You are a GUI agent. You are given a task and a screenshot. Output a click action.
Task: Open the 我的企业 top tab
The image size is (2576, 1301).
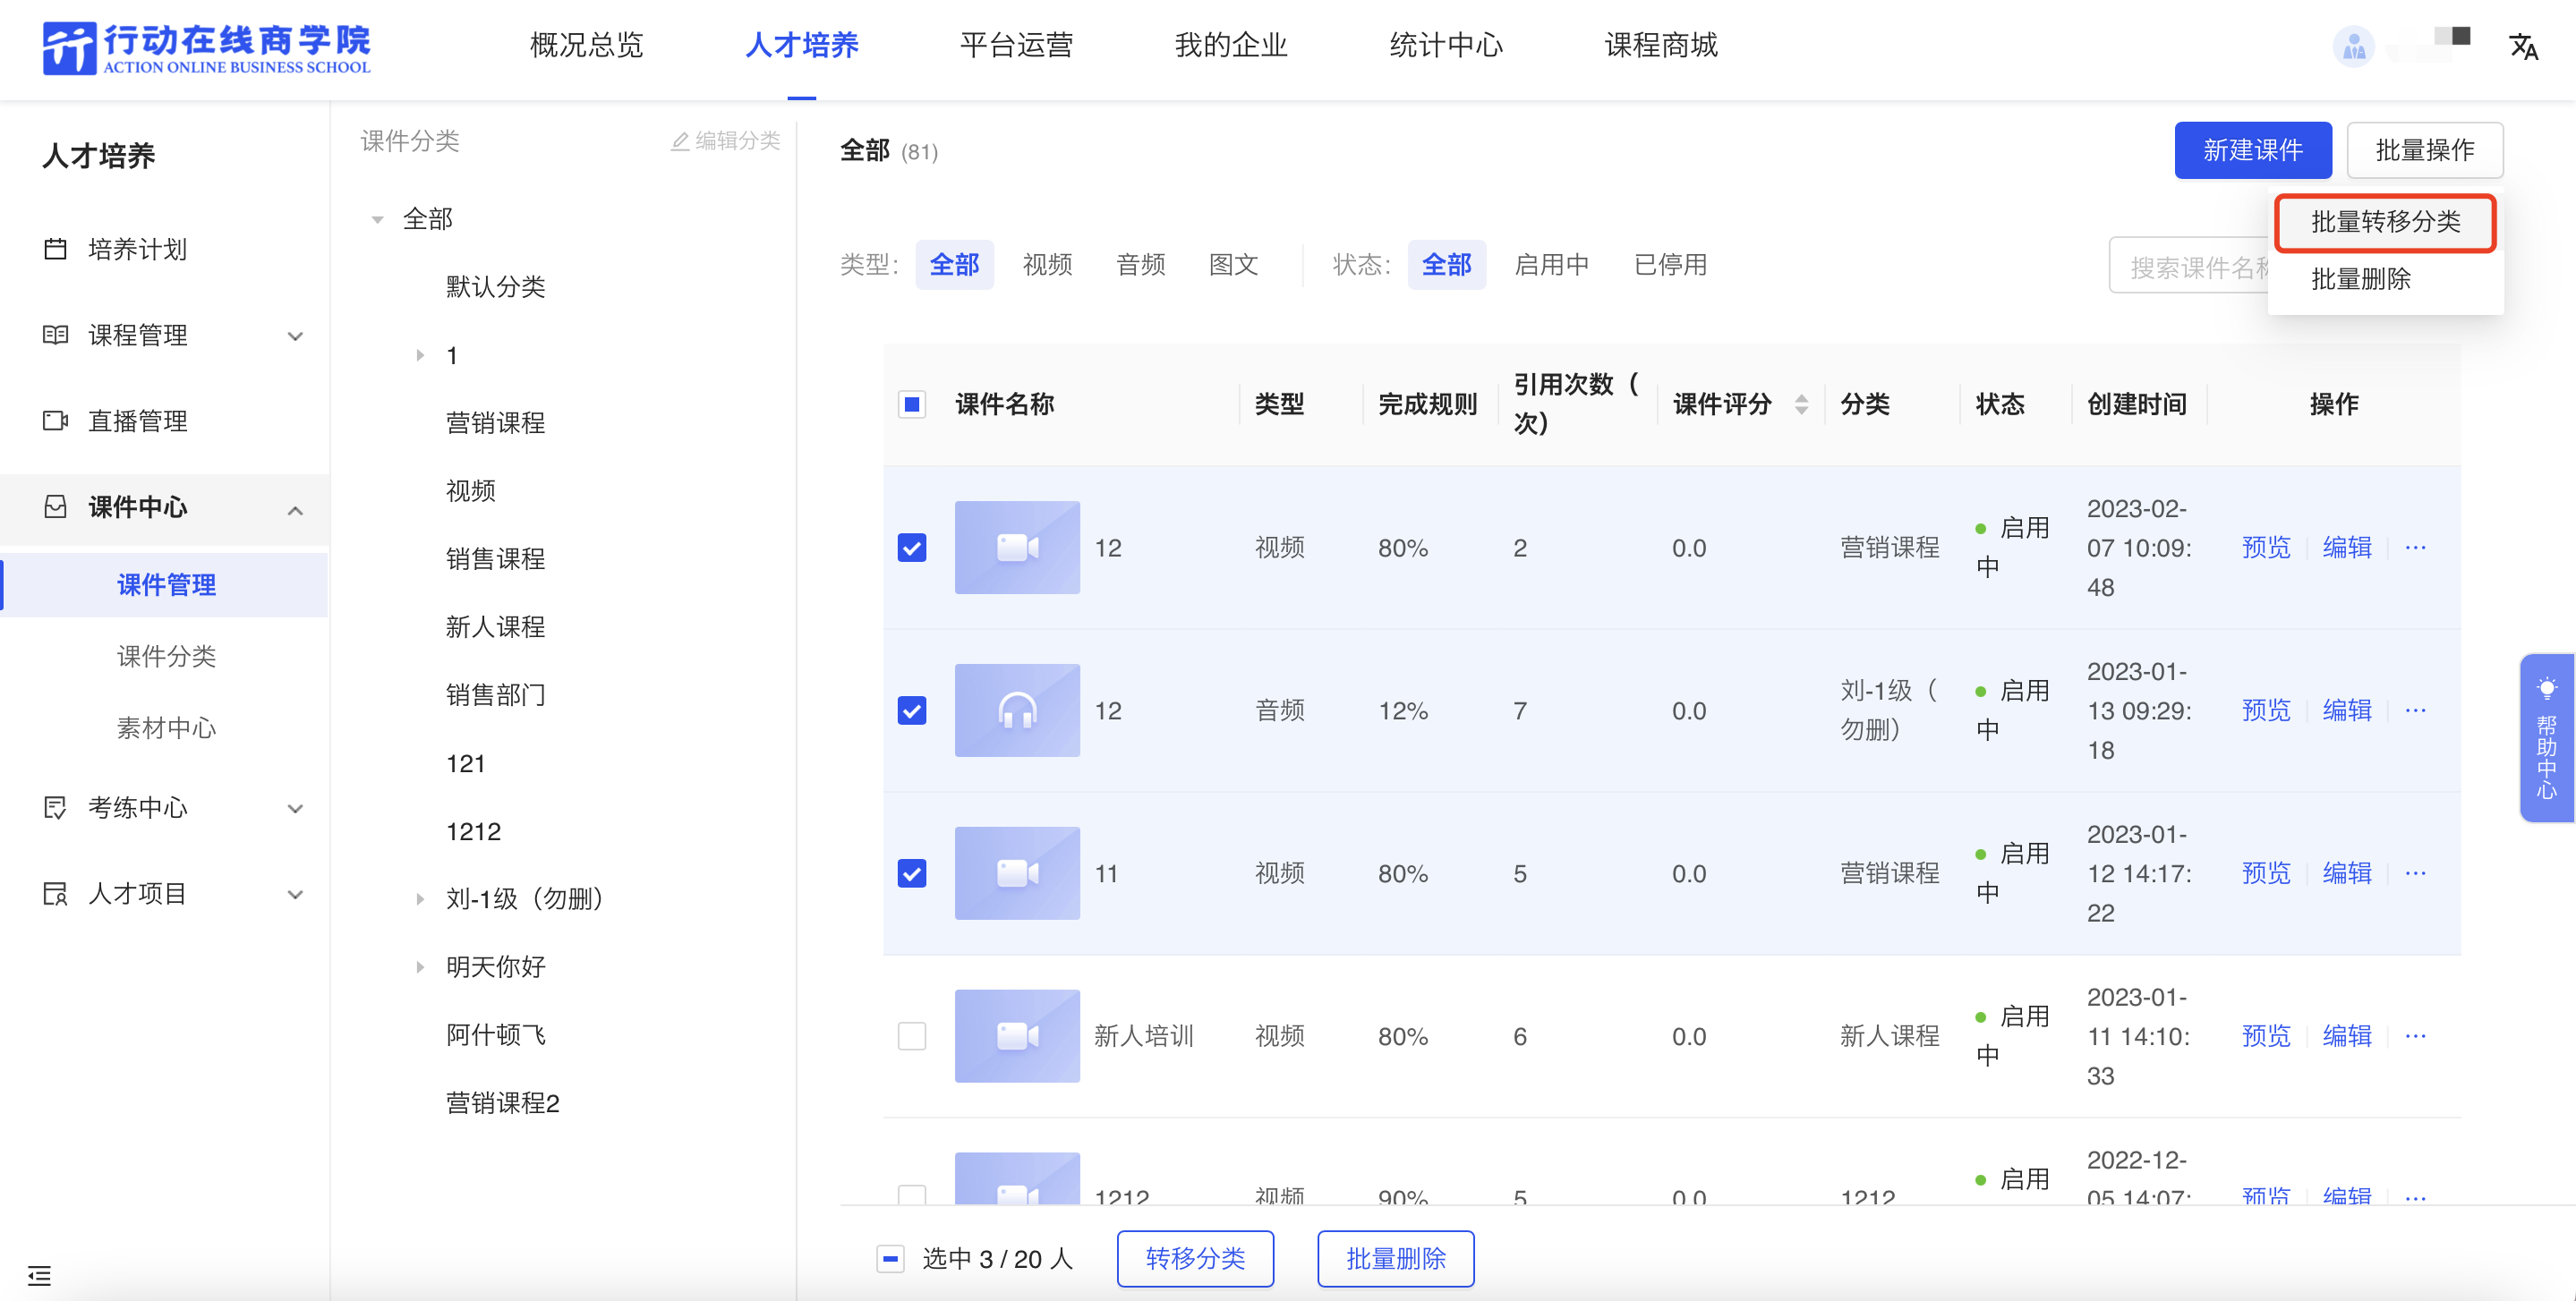coord(1231,45)
